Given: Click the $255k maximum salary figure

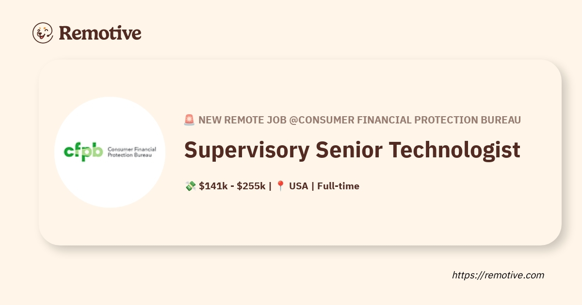Looking at the screenshot, I should click(251, 186).
